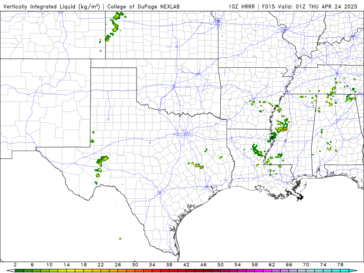Viewport: 364px width, 273px height.
Task: Pick the magenta colorbar segment under label 58
Action: click(x=259, y=271)
